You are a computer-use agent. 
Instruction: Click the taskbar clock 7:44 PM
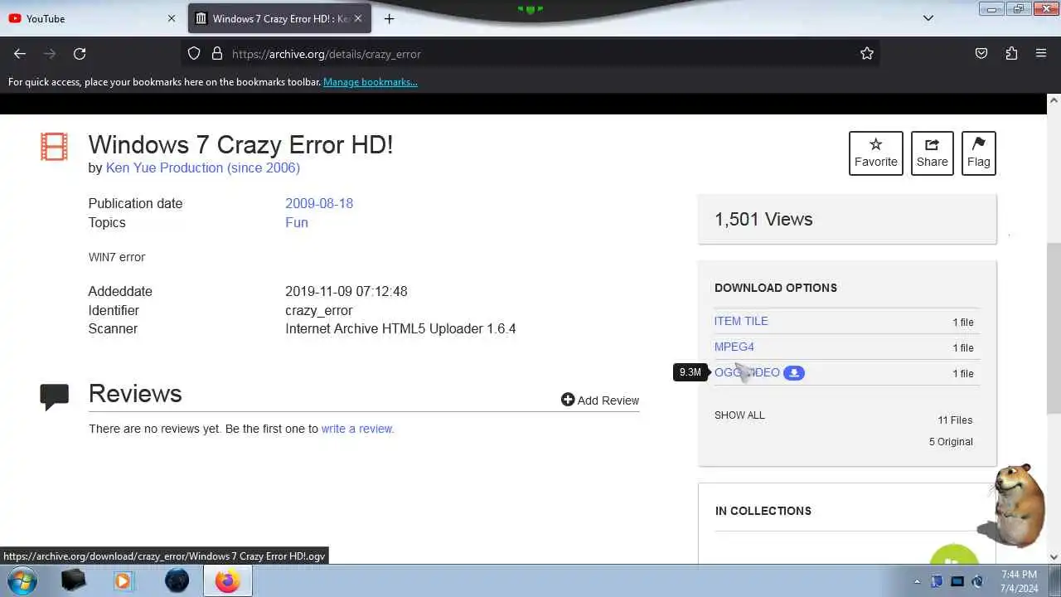1019,575
